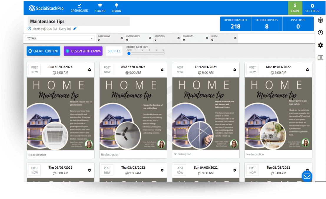Click the target icon in right sidebar
326x199 pixels.
pyautogui.click(x=321, y=20)
